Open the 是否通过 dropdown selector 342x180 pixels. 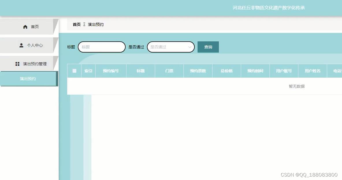[171, 47]
